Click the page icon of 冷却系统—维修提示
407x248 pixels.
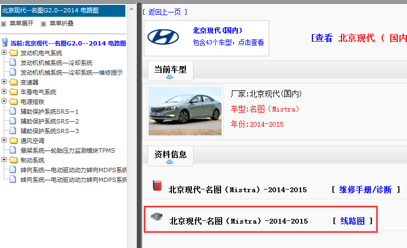point(13,72)
